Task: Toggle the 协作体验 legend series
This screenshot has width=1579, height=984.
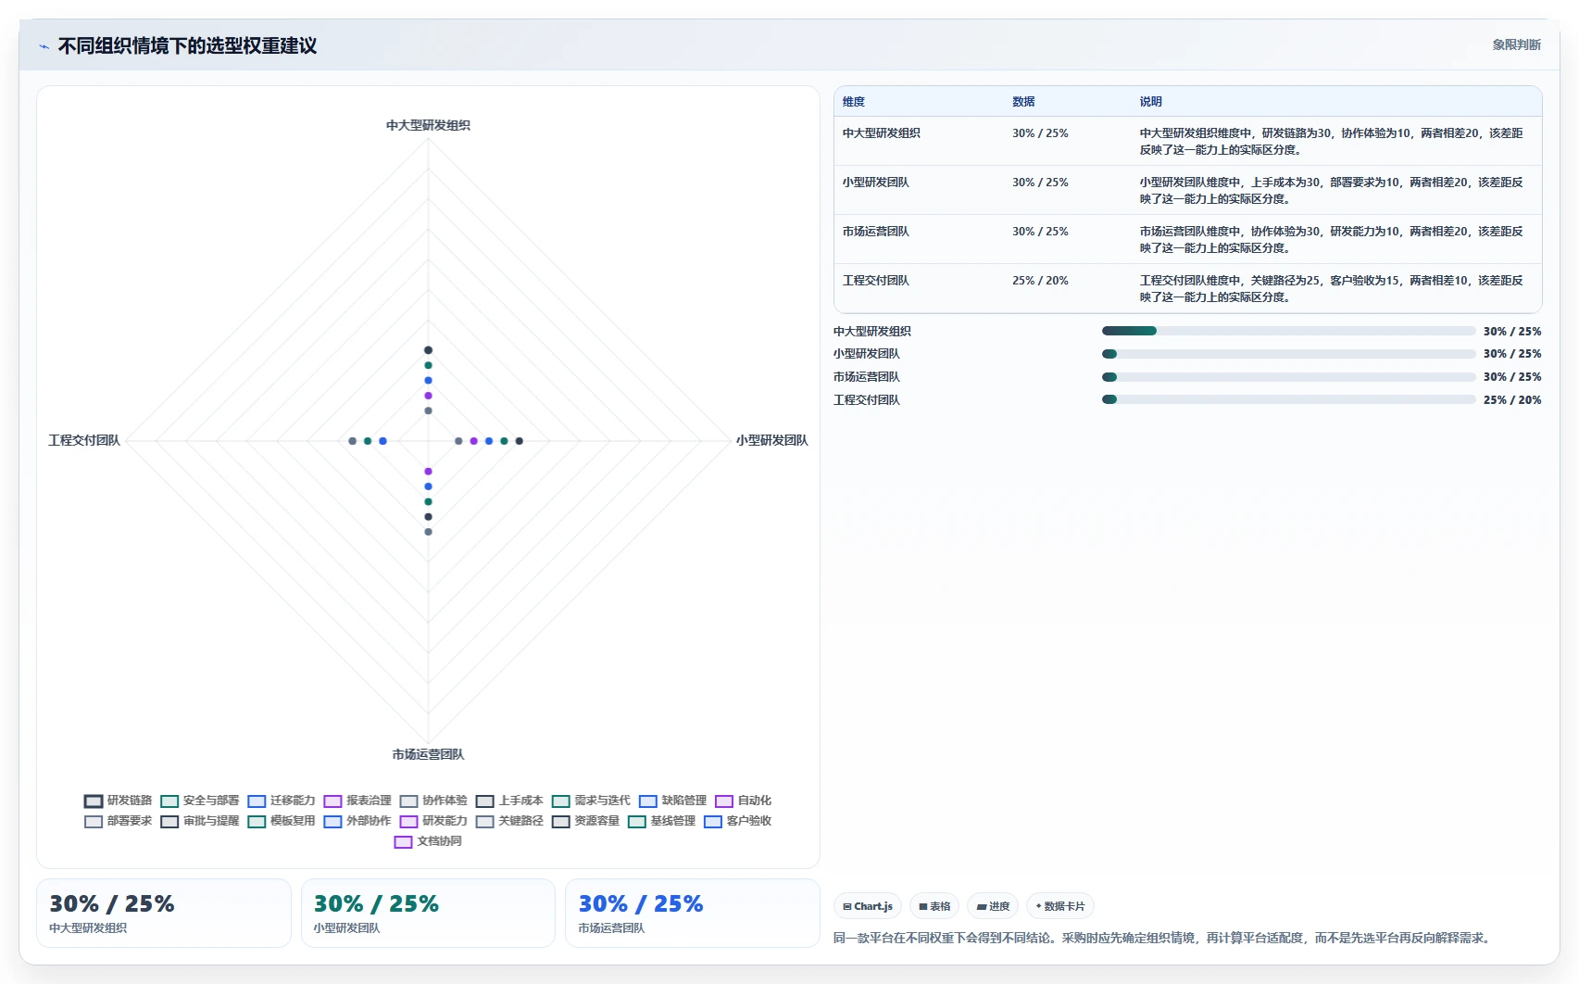Action: (x=433, y=801)
